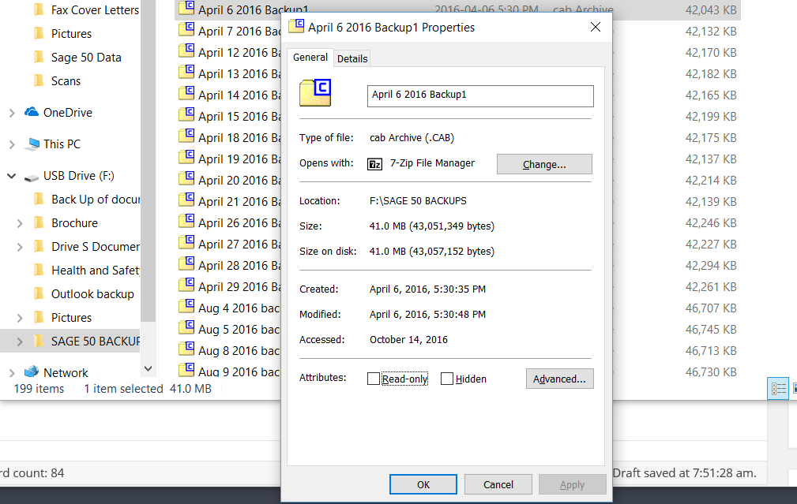Click the Aug 8 2016 backup file icon

(x=186, y=349)
